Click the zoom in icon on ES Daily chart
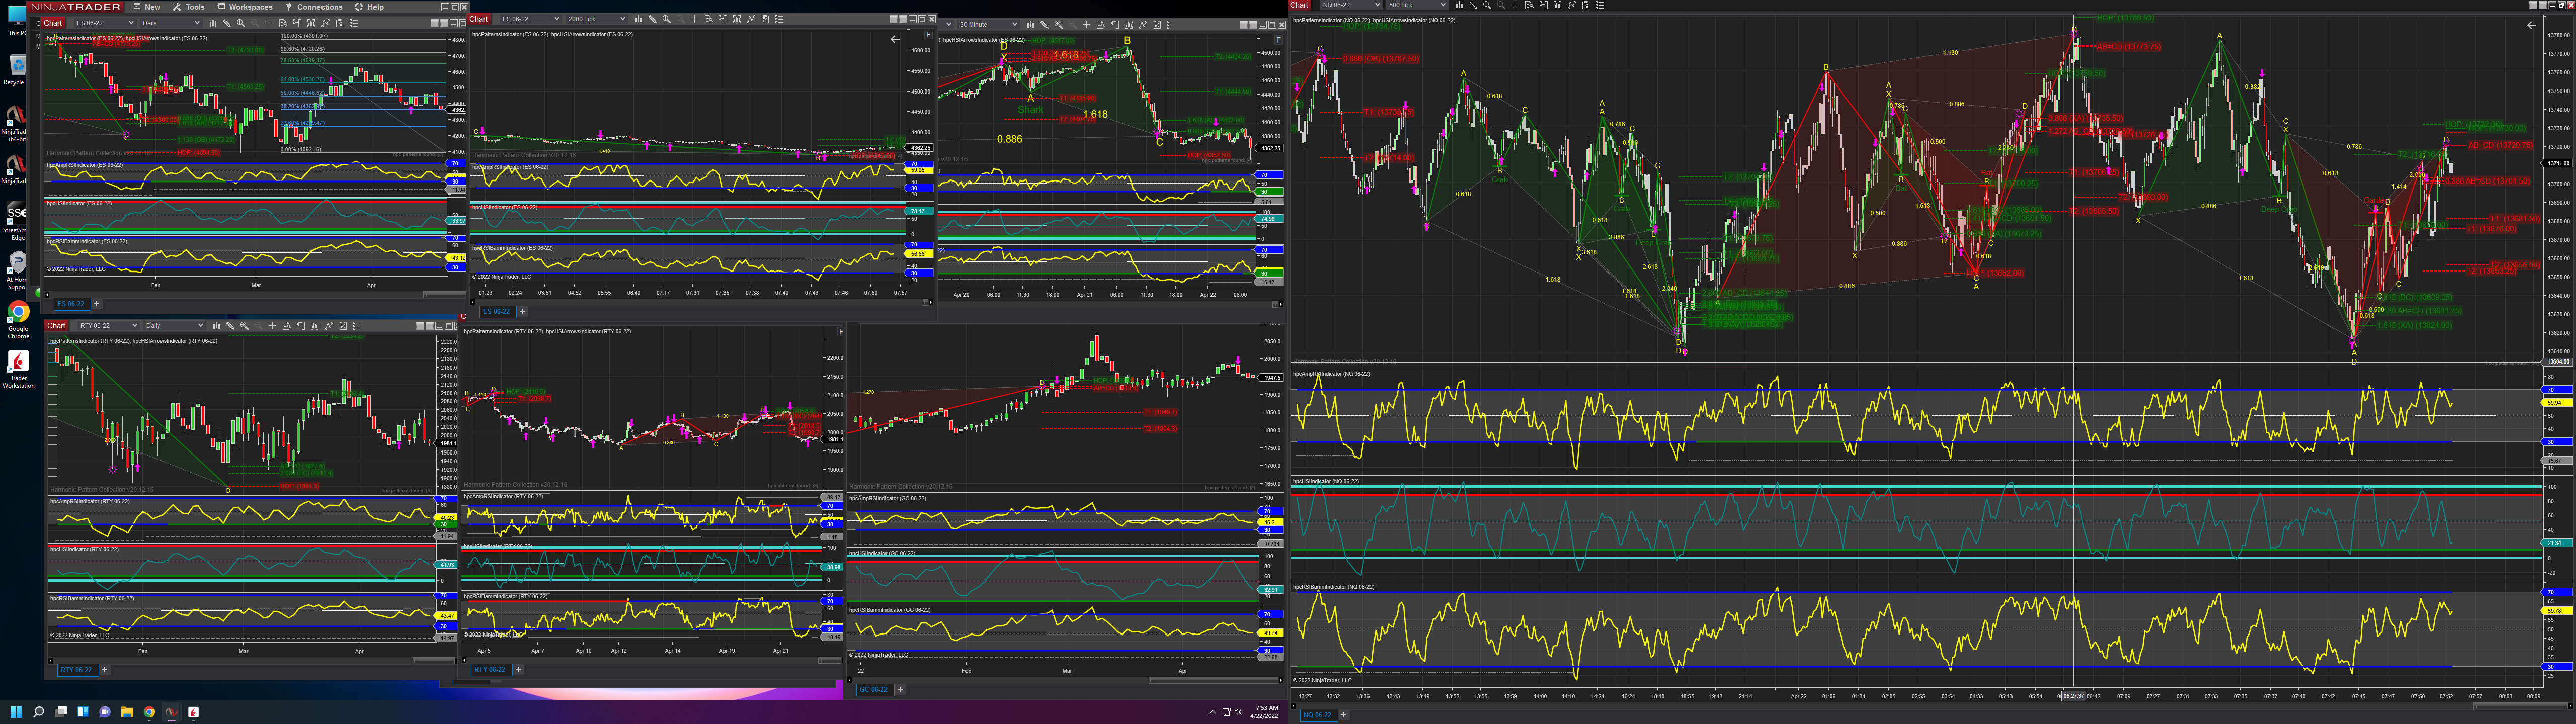Image resolution: width=2576 pixels, height=724 pixels. point(241,23)
